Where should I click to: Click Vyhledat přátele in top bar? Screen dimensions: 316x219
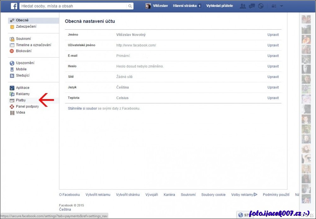tap(219, 6)
